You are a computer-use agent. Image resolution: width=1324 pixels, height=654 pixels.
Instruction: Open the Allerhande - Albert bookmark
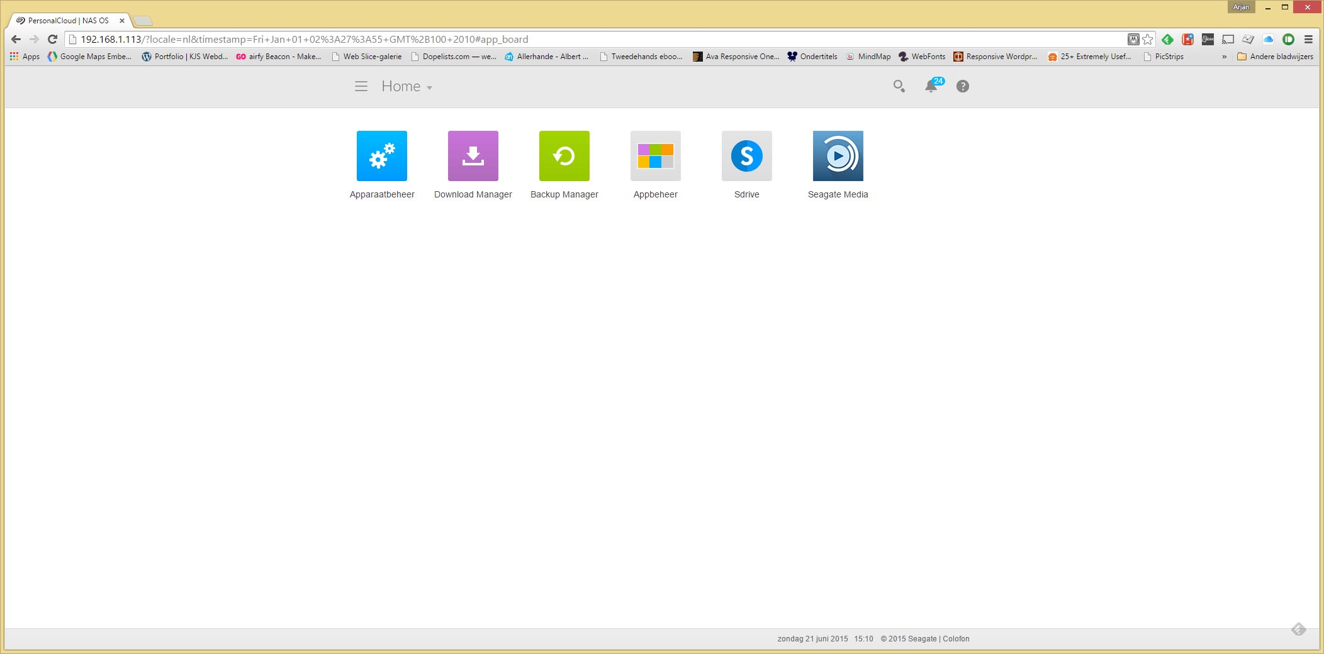(x=547, y=57)
